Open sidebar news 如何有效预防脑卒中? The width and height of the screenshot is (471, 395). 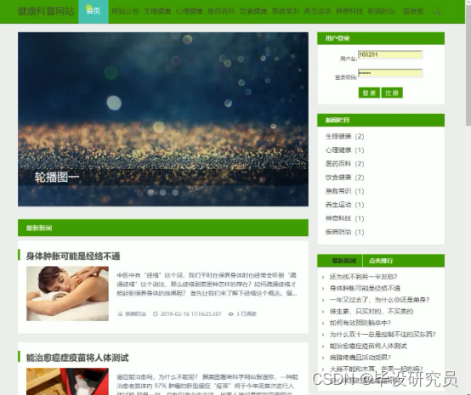click(x=360, y=323)
